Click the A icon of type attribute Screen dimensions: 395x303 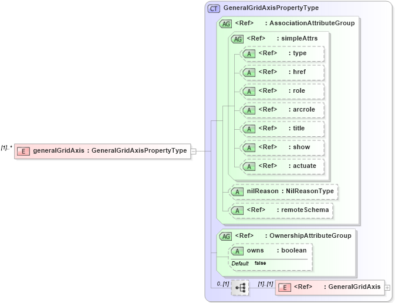coord(249,53)
